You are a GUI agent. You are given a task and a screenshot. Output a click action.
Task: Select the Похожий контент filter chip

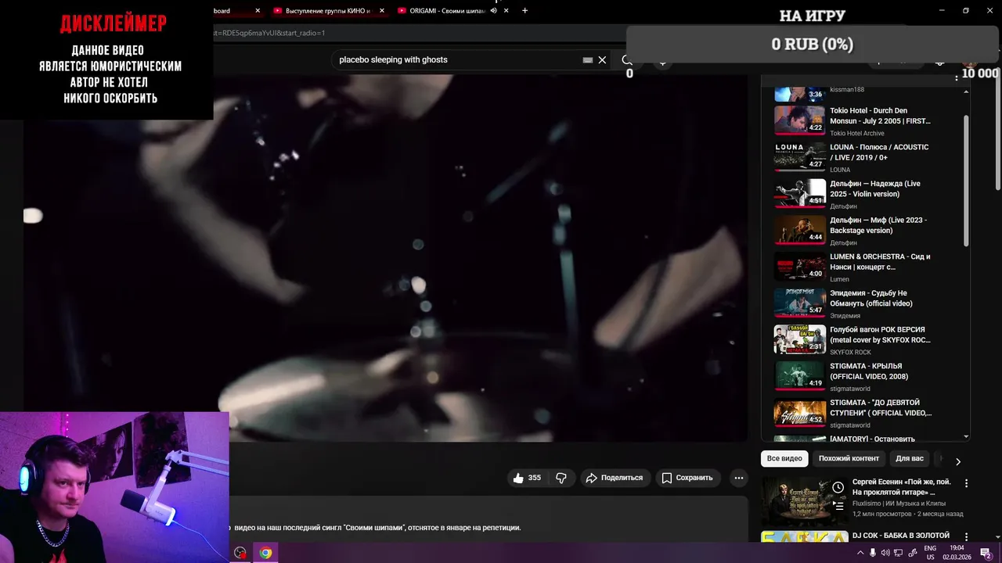tap(849, 458)
